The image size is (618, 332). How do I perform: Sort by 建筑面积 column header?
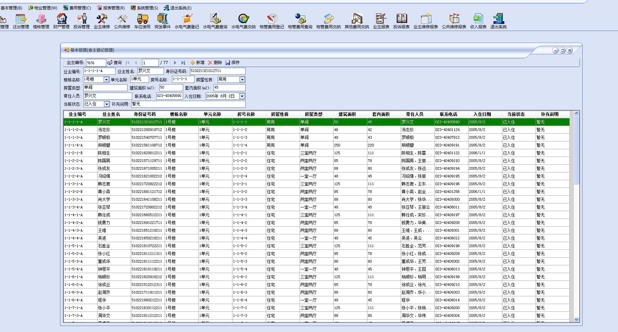pyautogui.click(x=347, y=114)
